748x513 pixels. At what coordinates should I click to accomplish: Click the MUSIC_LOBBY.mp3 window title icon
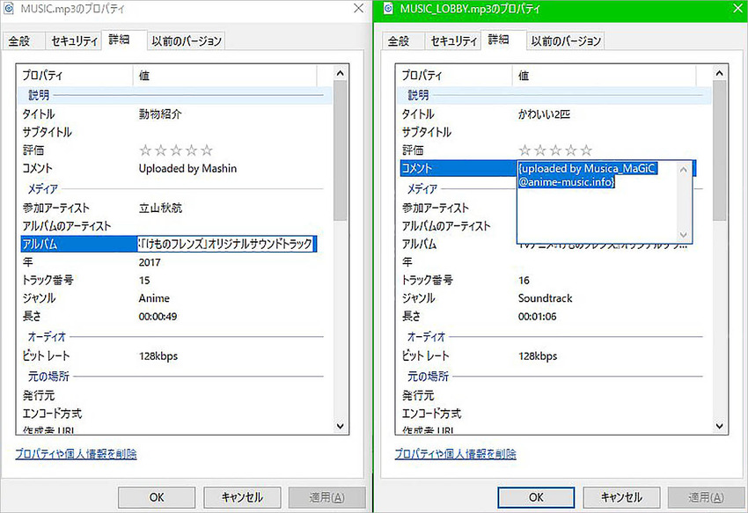388,9
